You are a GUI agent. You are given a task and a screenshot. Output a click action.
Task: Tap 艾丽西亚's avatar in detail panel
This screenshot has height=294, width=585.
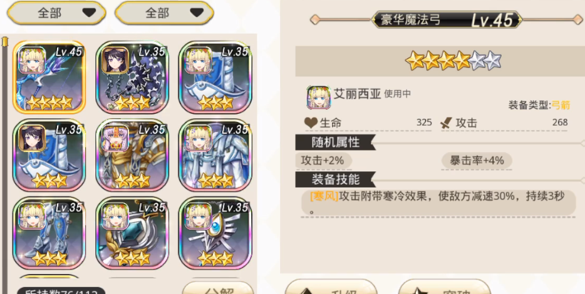pos(319,97)
